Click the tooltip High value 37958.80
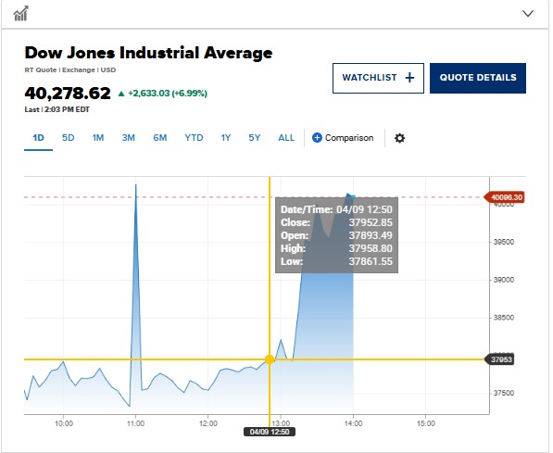Image resolution: width=553 pixels, height=453 pixels. coord(371,248)
